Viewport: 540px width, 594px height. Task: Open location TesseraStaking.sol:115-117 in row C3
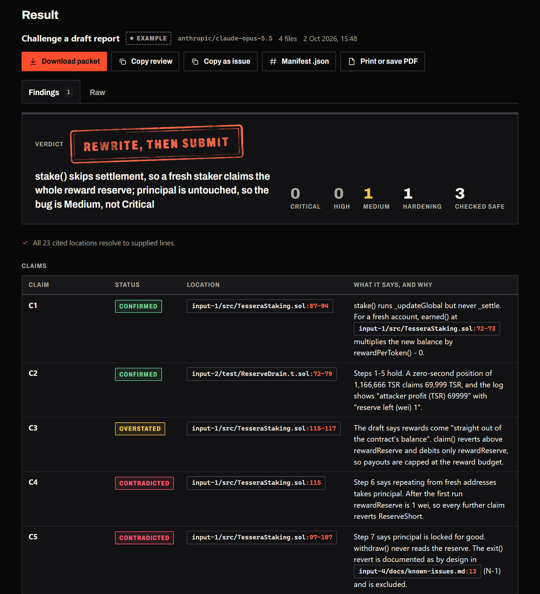(x=264, y=428)
